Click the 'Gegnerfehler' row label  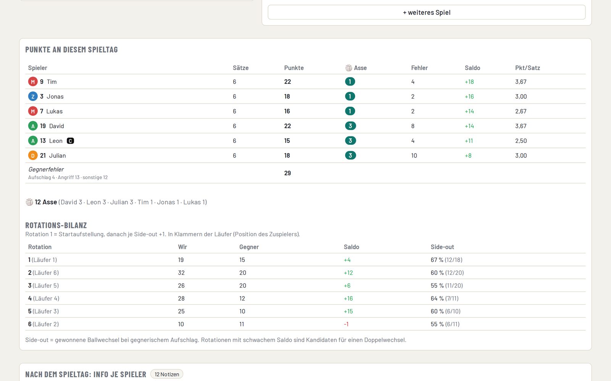click(46, 169)
